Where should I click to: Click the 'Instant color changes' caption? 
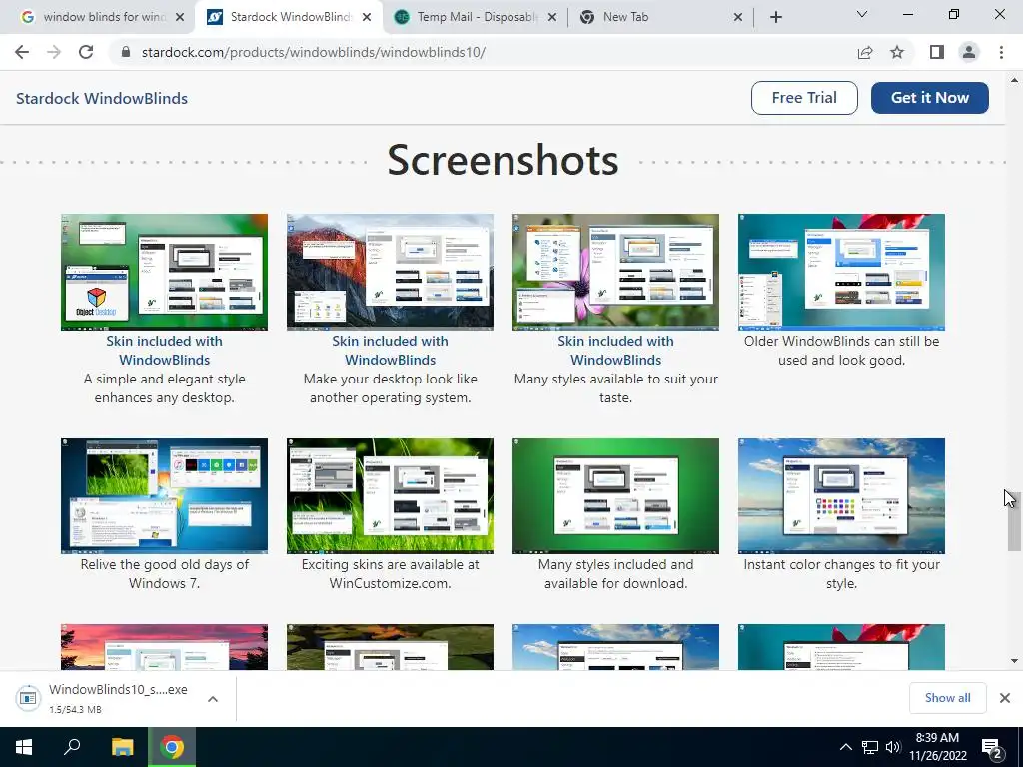(841, 574)
